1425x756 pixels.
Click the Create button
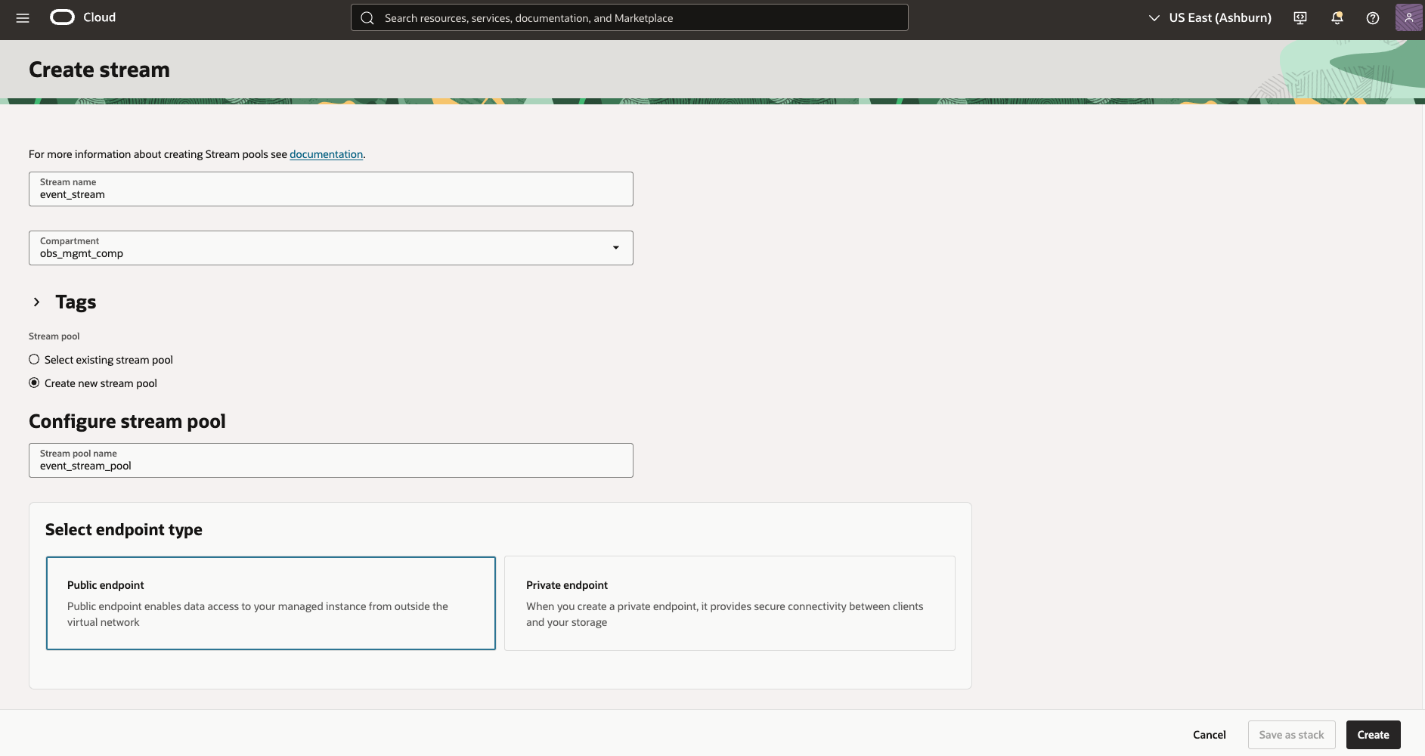coord(1372,734)
